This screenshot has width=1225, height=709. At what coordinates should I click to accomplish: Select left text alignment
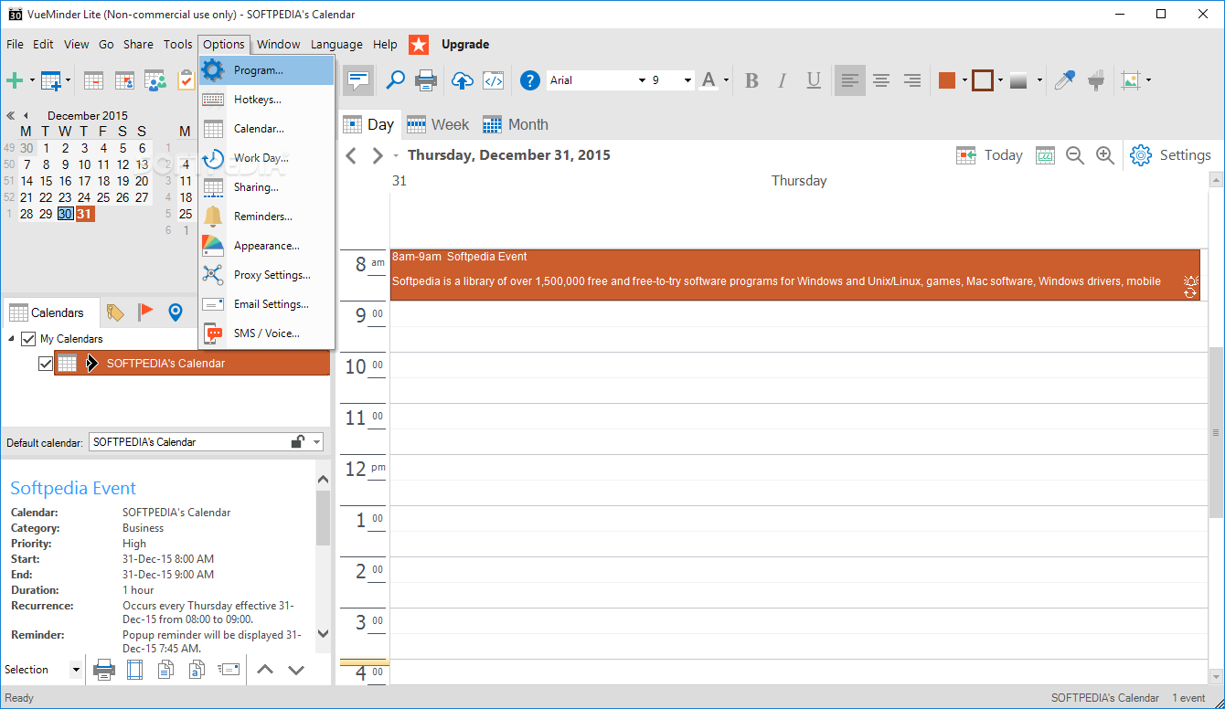click(x=850, y=80)
